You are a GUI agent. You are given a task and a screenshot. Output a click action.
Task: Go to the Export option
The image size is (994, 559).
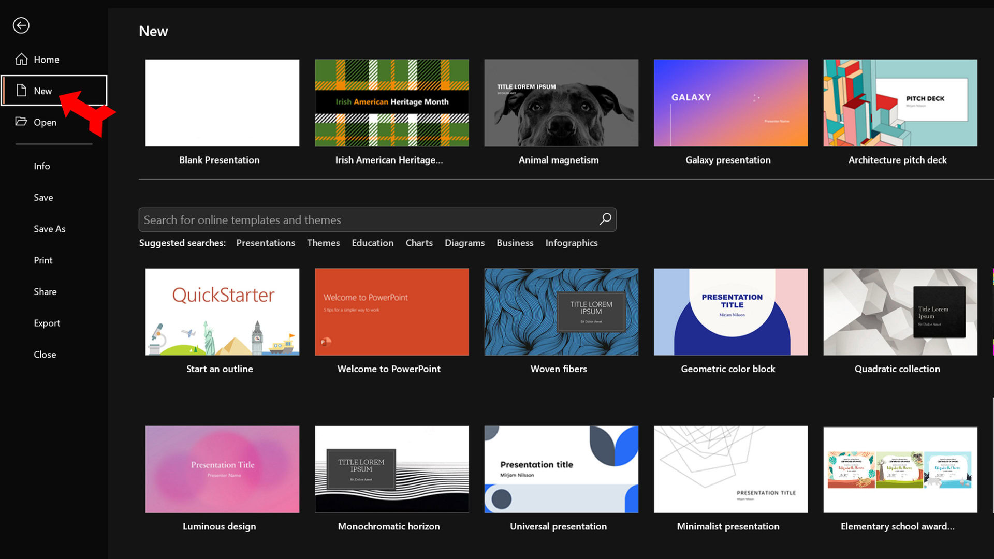pyautogui.click(x=47, y=323)
